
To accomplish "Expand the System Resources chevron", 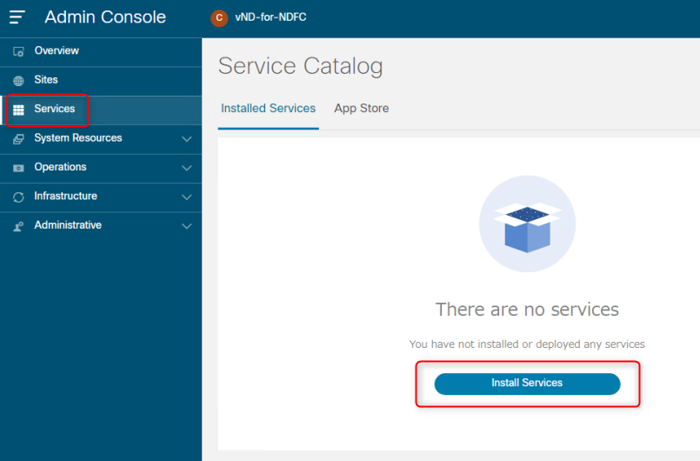I will tap(187, 139).
